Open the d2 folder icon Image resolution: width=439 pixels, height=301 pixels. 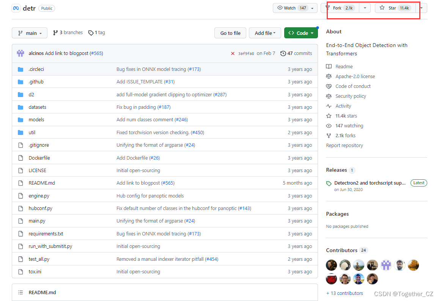pyautogui.click(x=20, y=94)
